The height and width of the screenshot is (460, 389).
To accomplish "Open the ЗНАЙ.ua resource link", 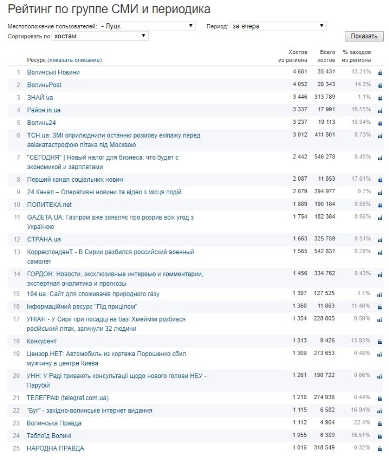I will tap(40, 98).
